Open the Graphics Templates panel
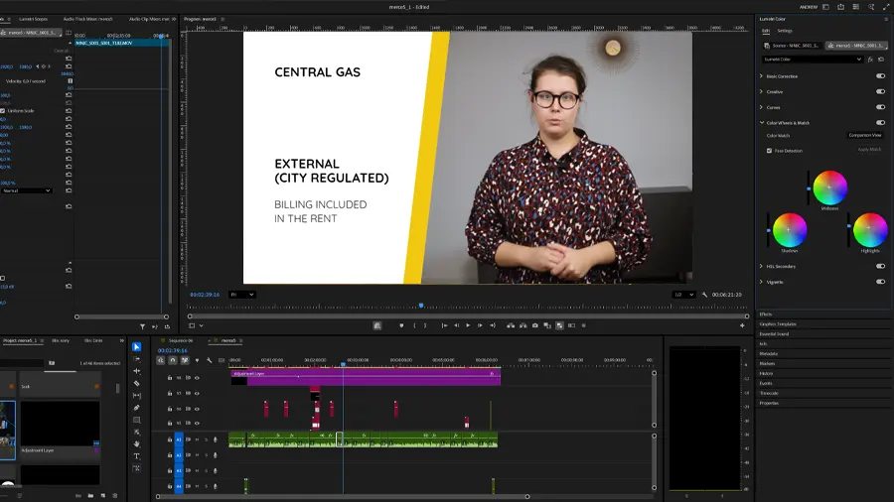The width and height of the screenshot is (894, 502). 778,323
